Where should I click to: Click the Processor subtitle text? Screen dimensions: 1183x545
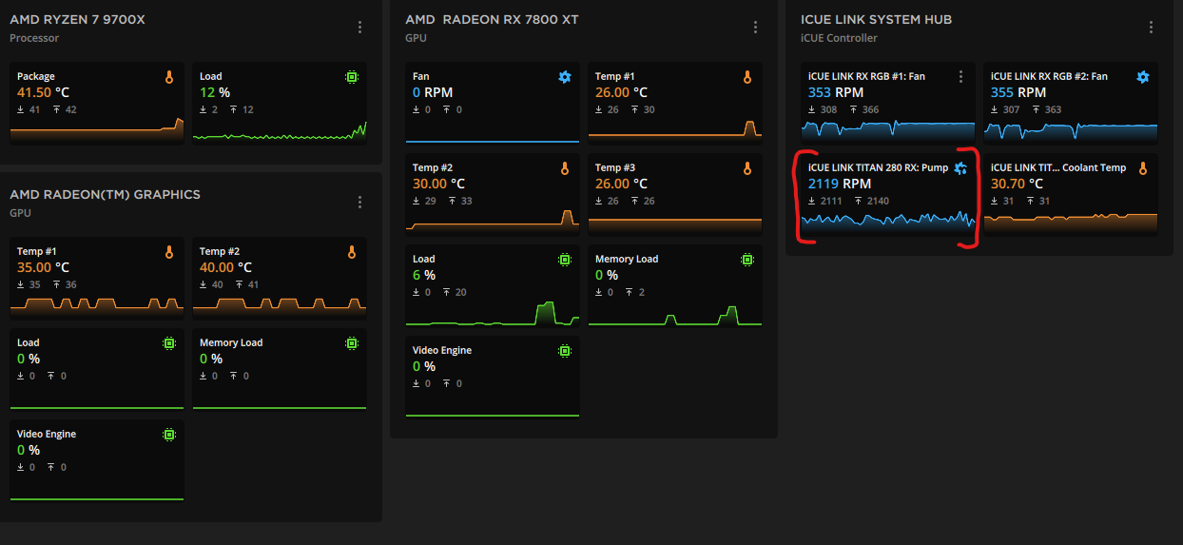[x=34, y=38]
